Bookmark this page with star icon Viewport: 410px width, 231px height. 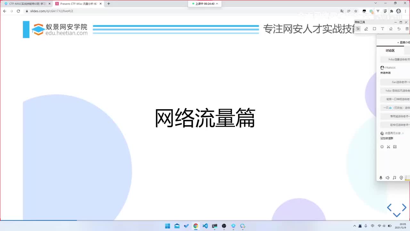coord(356,11)
